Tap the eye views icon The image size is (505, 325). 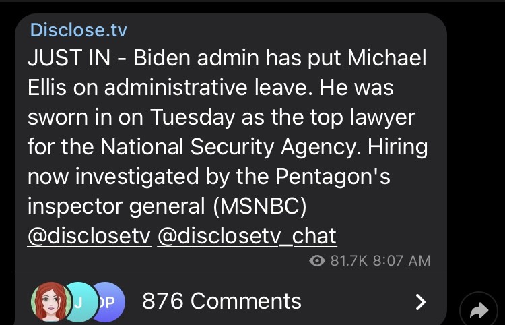(316, 260)
